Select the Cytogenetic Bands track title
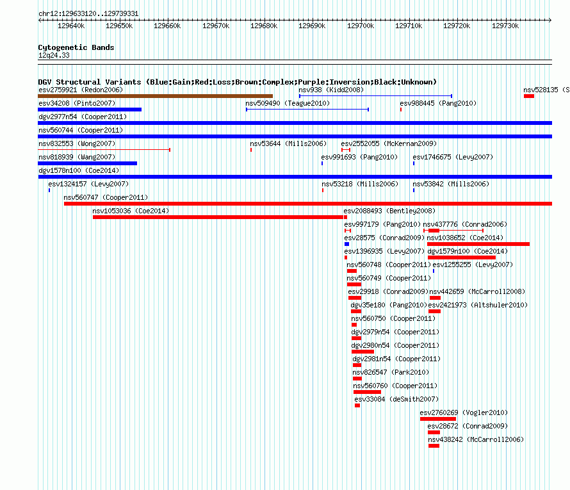 (x=76, y=47)
